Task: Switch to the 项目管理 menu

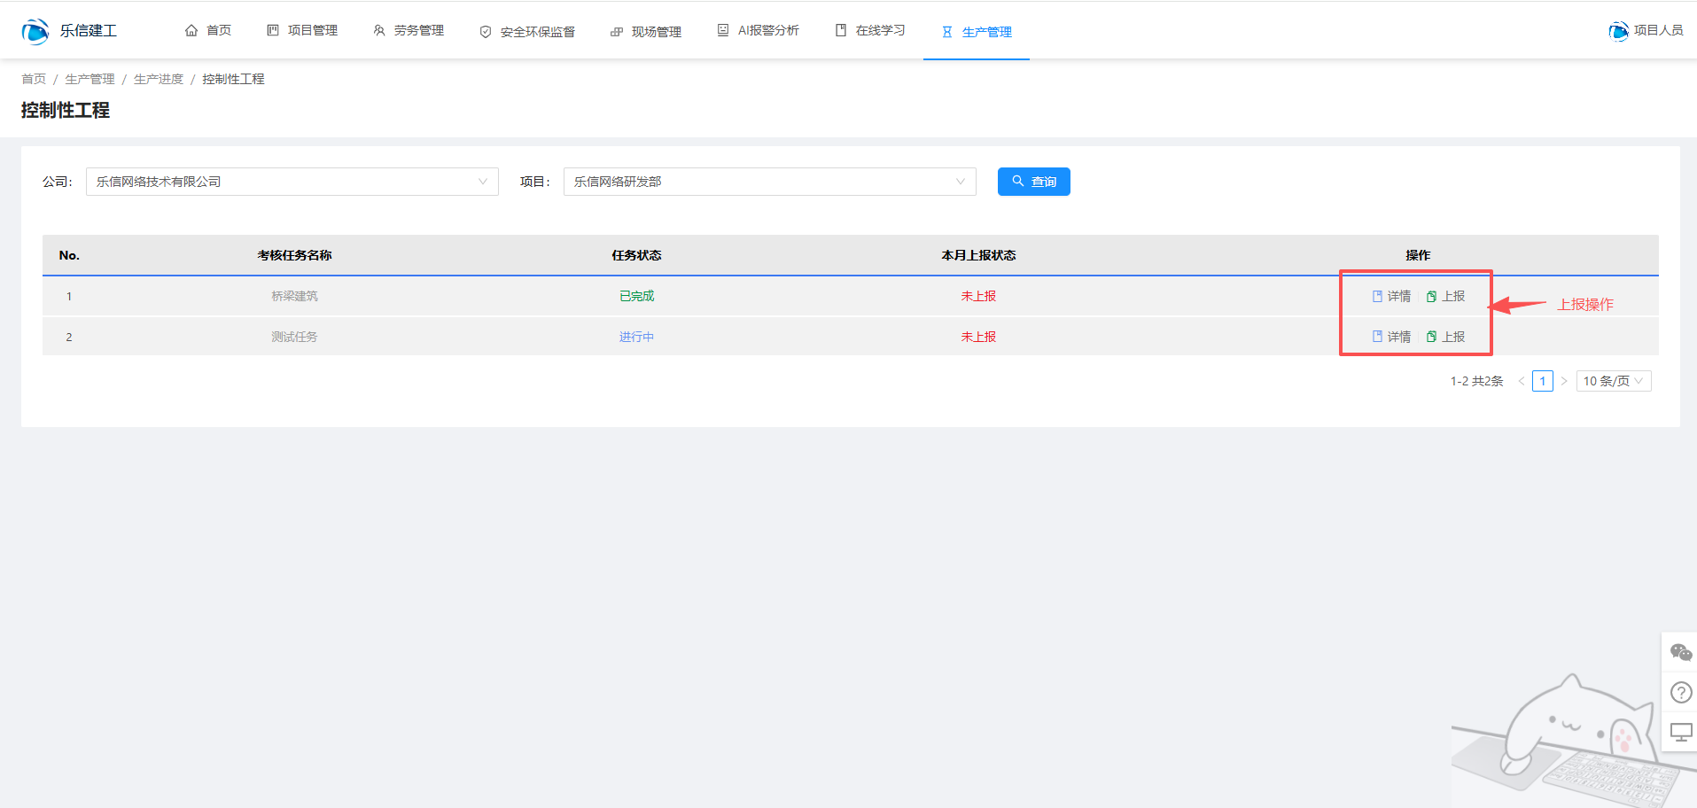Action: [x=302, y=31]
